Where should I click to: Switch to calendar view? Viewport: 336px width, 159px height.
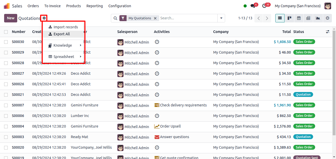coord(299,18)
